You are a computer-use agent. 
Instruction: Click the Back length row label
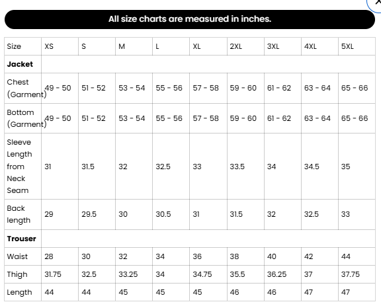click(19, 214)
